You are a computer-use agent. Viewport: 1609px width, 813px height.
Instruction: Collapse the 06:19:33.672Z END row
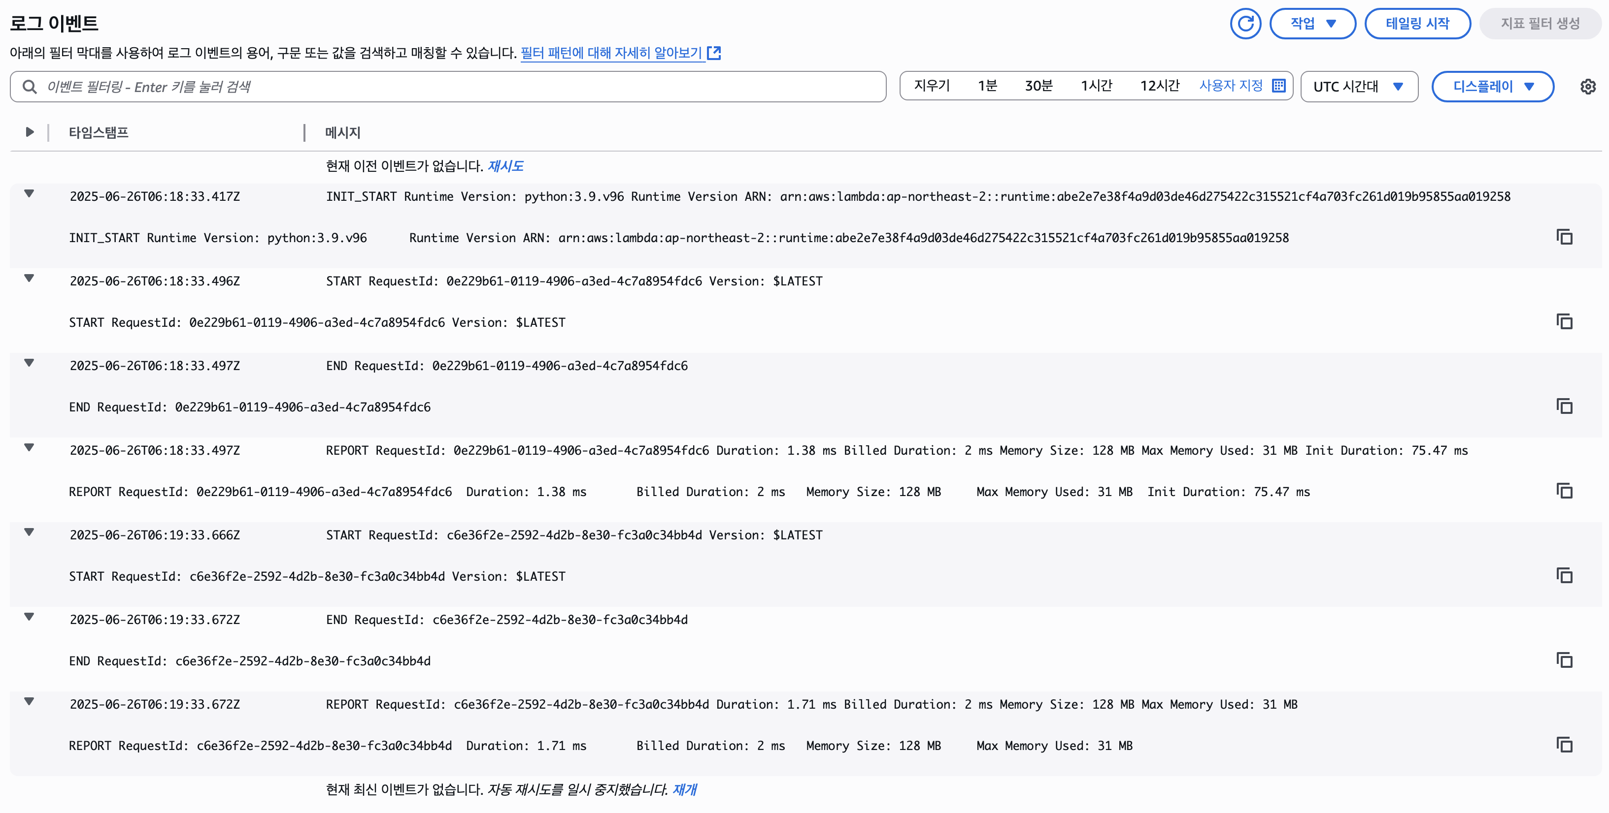[x=29, y=617]
